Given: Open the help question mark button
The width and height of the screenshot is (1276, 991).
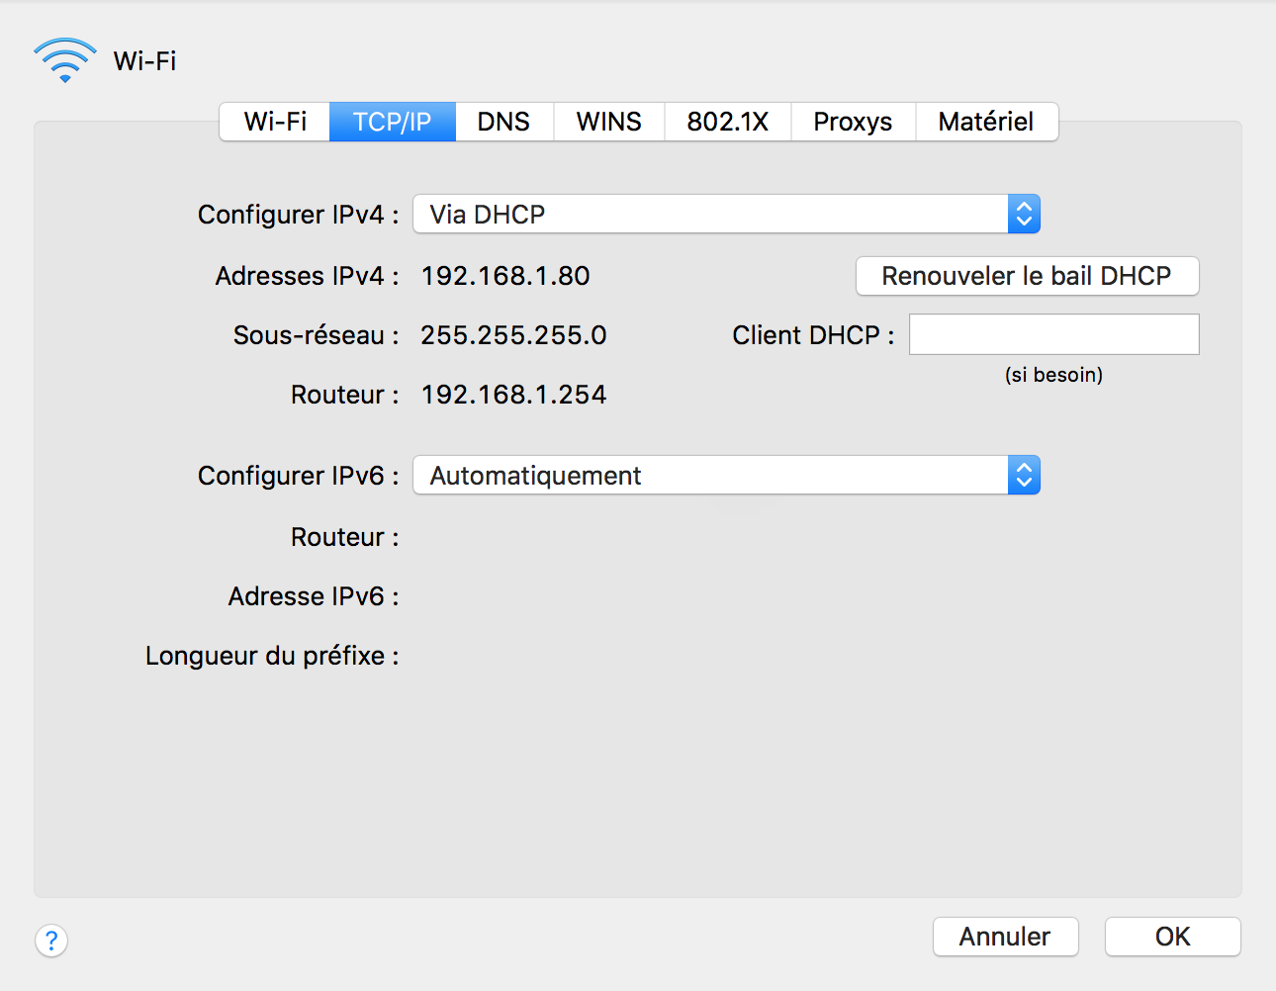Looking at the screenshot, I should (x=51, y=940).
